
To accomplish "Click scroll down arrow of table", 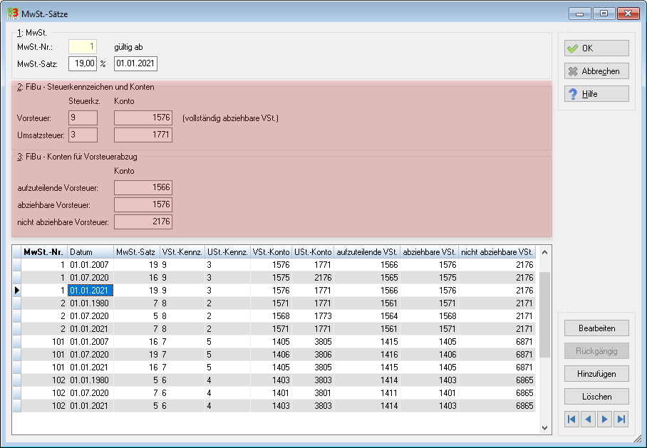I will click(544, 428).
